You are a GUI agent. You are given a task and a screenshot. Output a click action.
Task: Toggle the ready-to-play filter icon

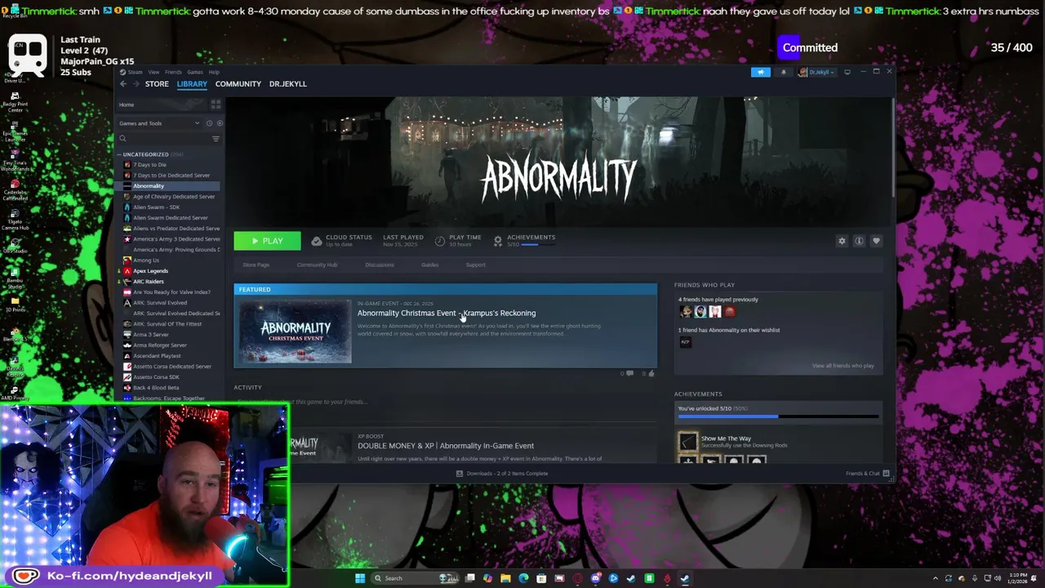tap(219, 123)
